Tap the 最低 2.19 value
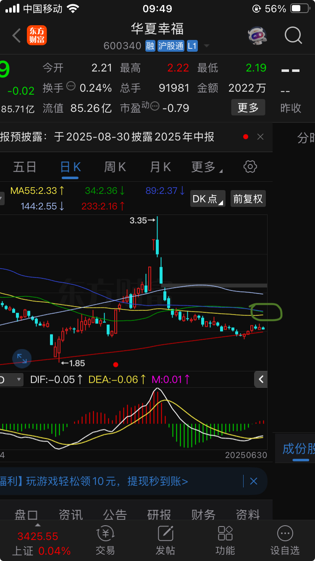 click(256, 68)
